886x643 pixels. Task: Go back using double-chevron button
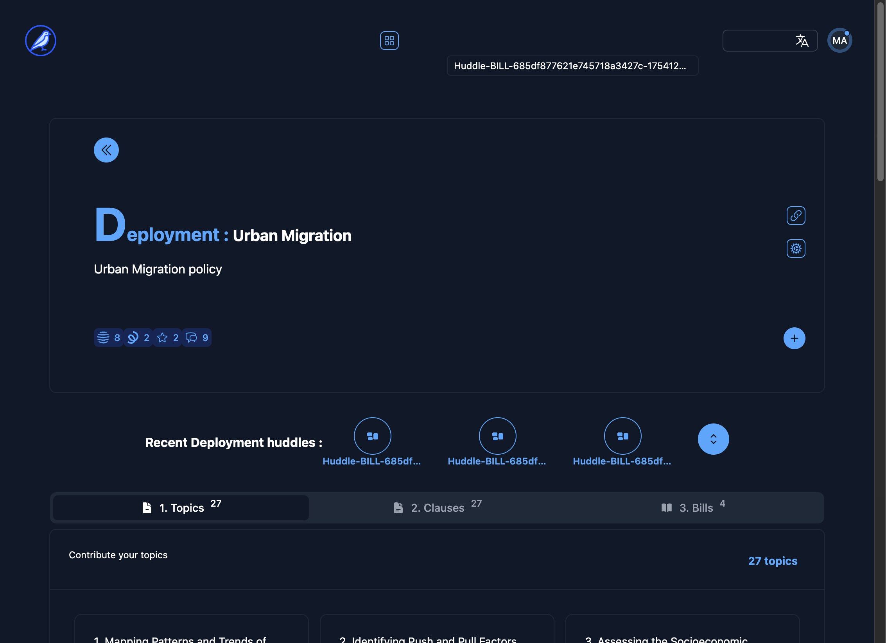click(x=106, y=150)
